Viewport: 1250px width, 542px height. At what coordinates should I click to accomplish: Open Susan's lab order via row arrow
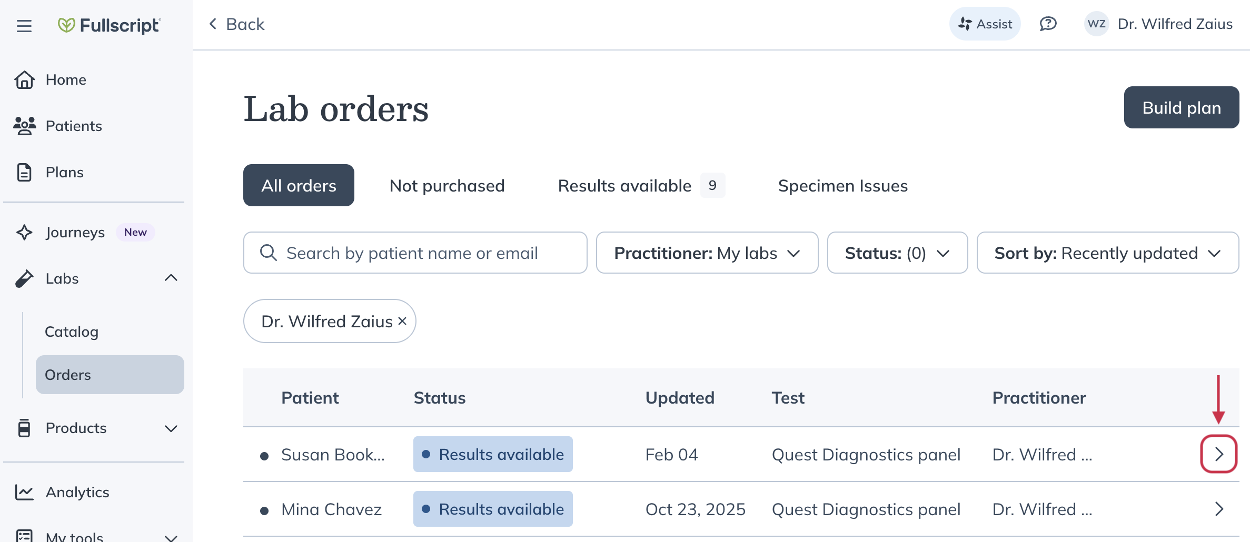pyautogui.click(x=1218, y=454)
